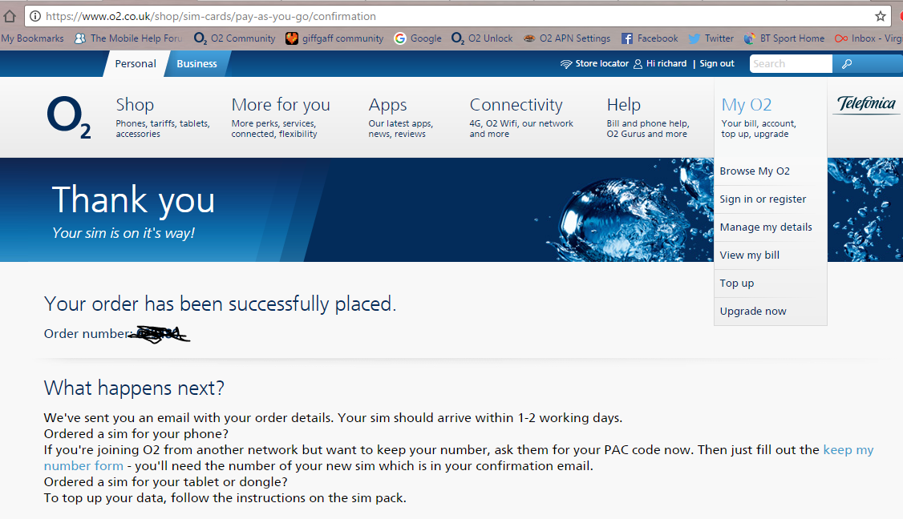Click the keep my number form link

[83, 466]
